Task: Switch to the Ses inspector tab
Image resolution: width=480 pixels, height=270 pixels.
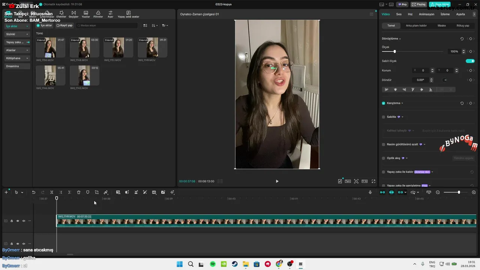Action: (x=399, y=14)
